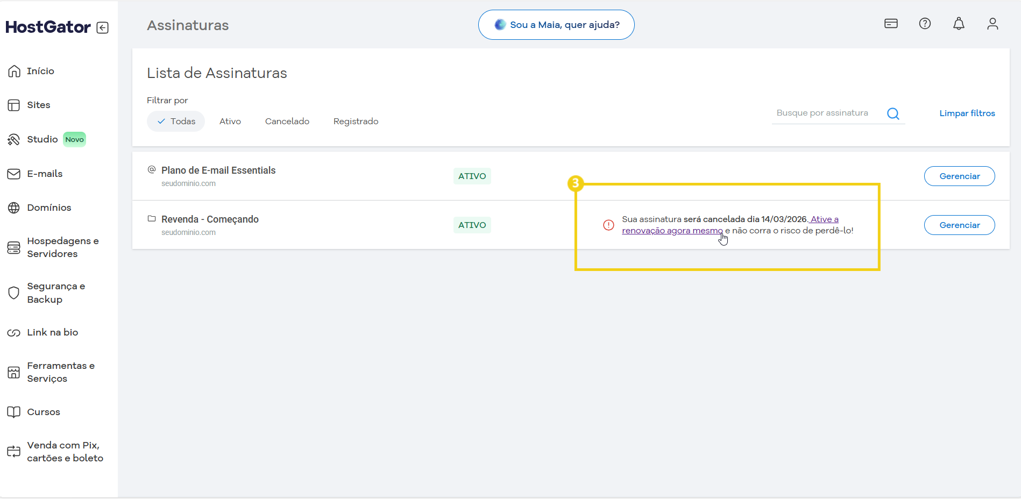Image resolution: width=1021 pixels, height=499 pixels.
Task: Open the user account profile icon
Action: [992, 24]
